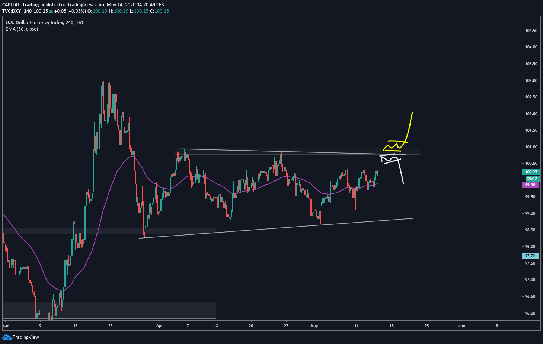543x344 pixels.
Task: Select the Mar label on time axis
Action: pos(5,326)
